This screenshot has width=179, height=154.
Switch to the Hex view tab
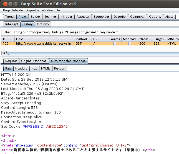pos(34,68)
